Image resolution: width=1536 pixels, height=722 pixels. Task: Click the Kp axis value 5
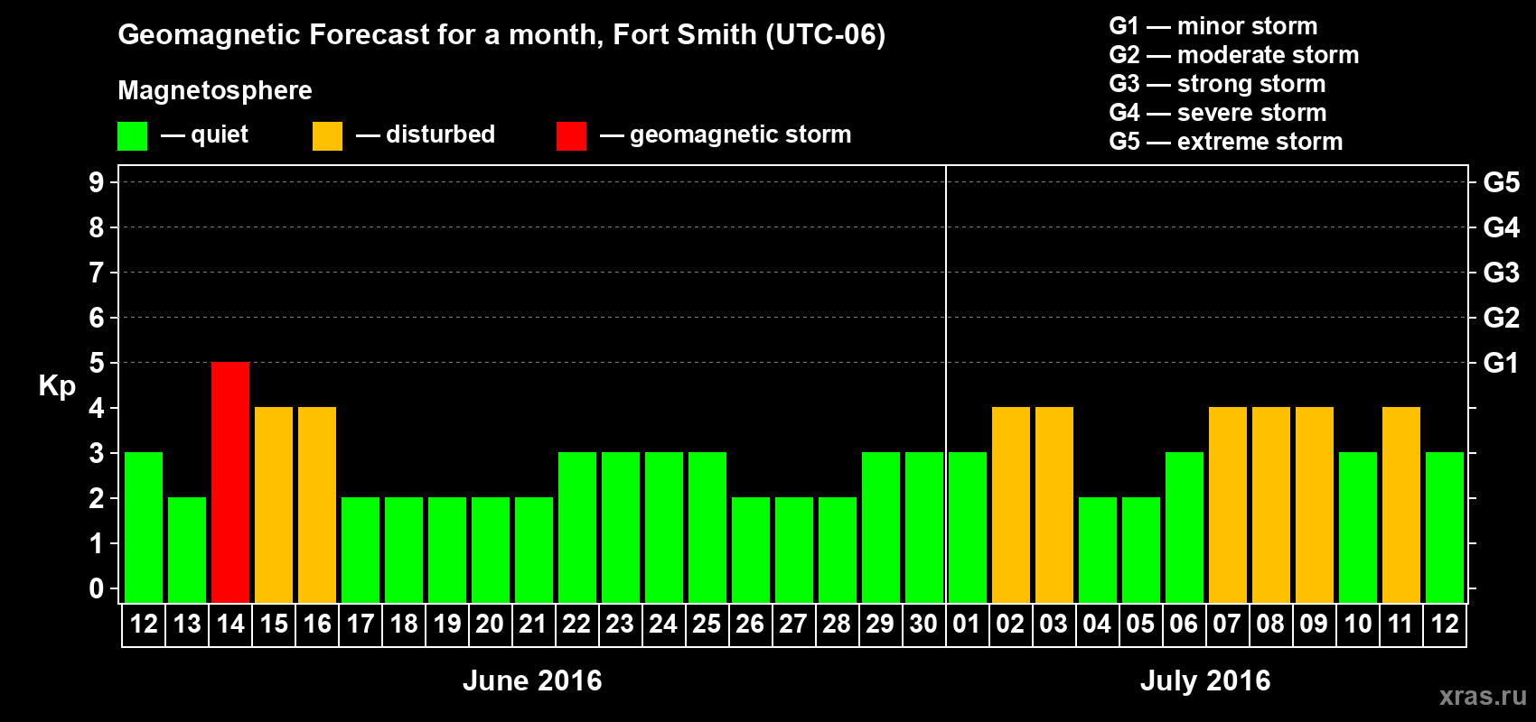97,363
